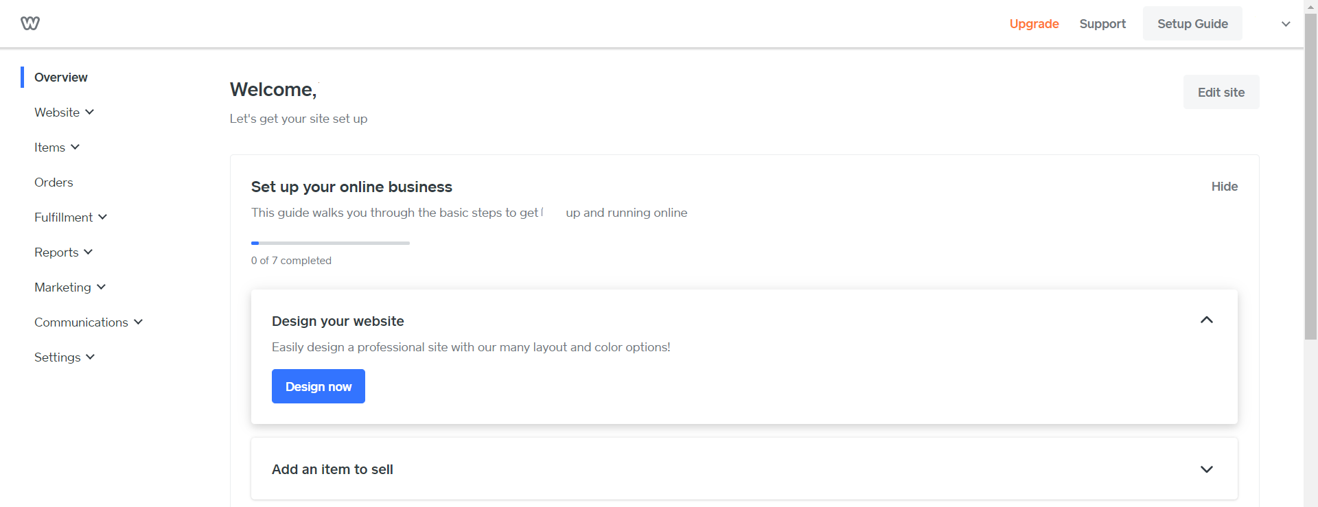The width and height of the screenshot is (1318, 507).
Task: Hide the setup guide panel
Action: [1225, 187]
